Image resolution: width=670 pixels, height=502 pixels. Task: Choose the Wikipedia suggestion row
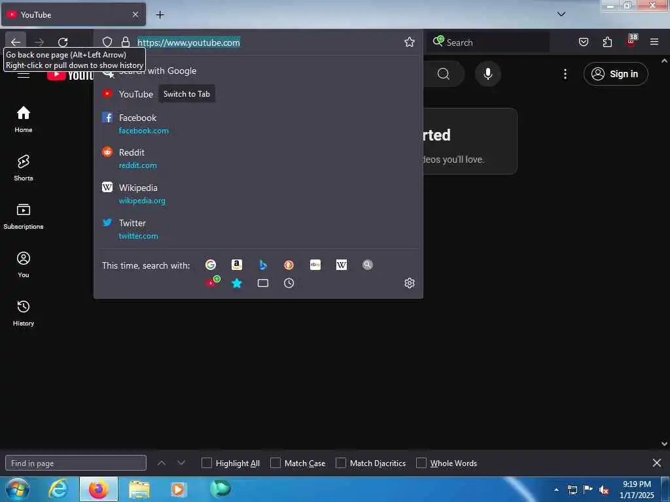(258, 193)
